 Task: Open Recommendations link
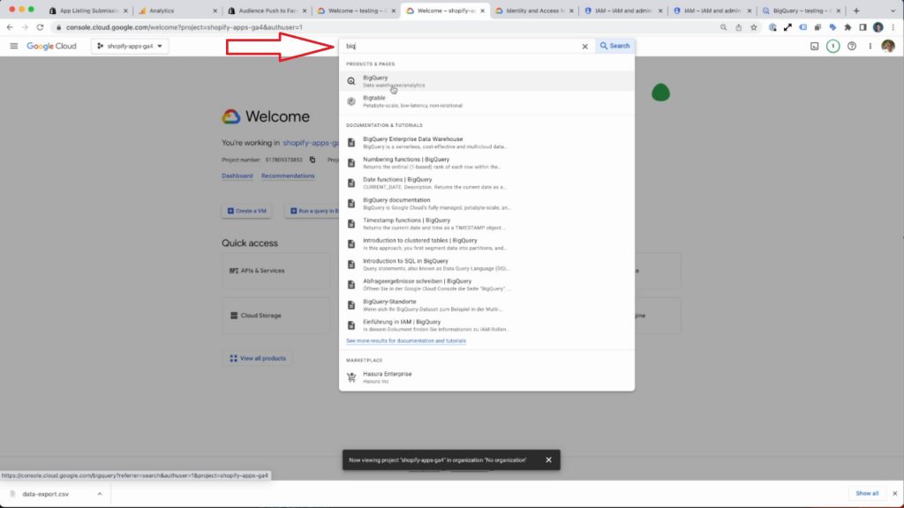coord(288,176)
